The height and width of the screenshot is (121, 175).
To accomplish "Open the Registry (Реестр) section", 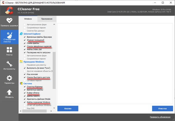I will point(9,51).
